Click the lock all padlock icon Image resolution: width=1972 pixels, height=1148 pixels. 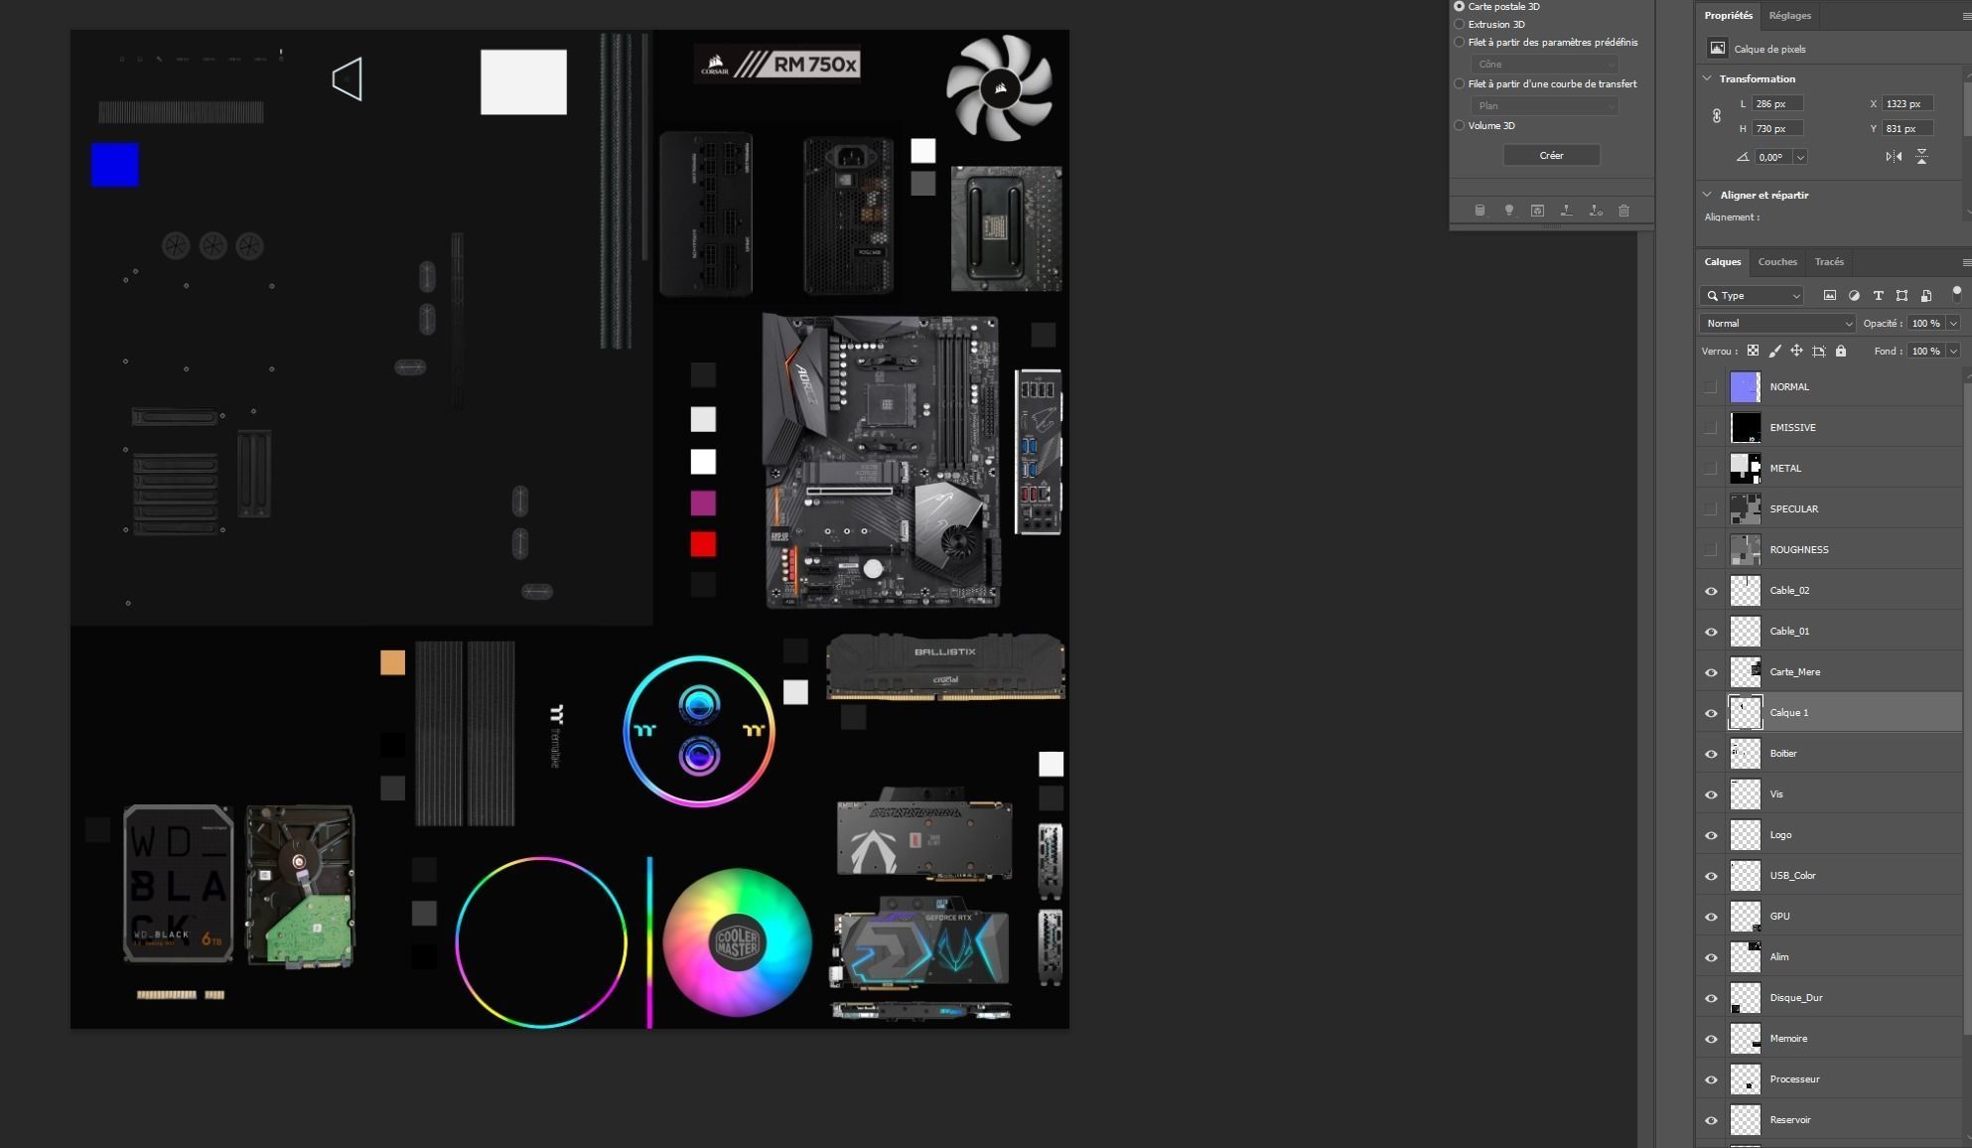tap(1841, 351)
